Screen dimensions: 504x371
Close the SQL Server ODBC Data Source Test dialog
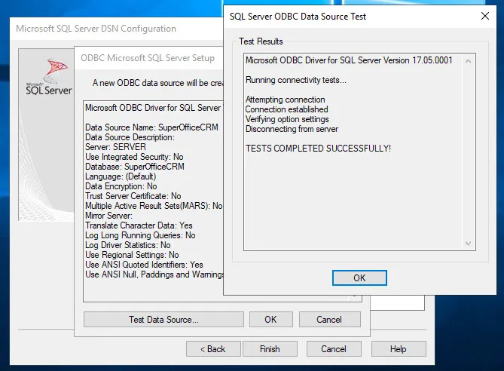[484, 15]
